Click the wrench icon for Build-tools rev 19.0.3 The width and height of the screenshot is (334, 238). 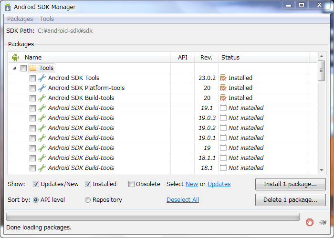coord(42,118)
